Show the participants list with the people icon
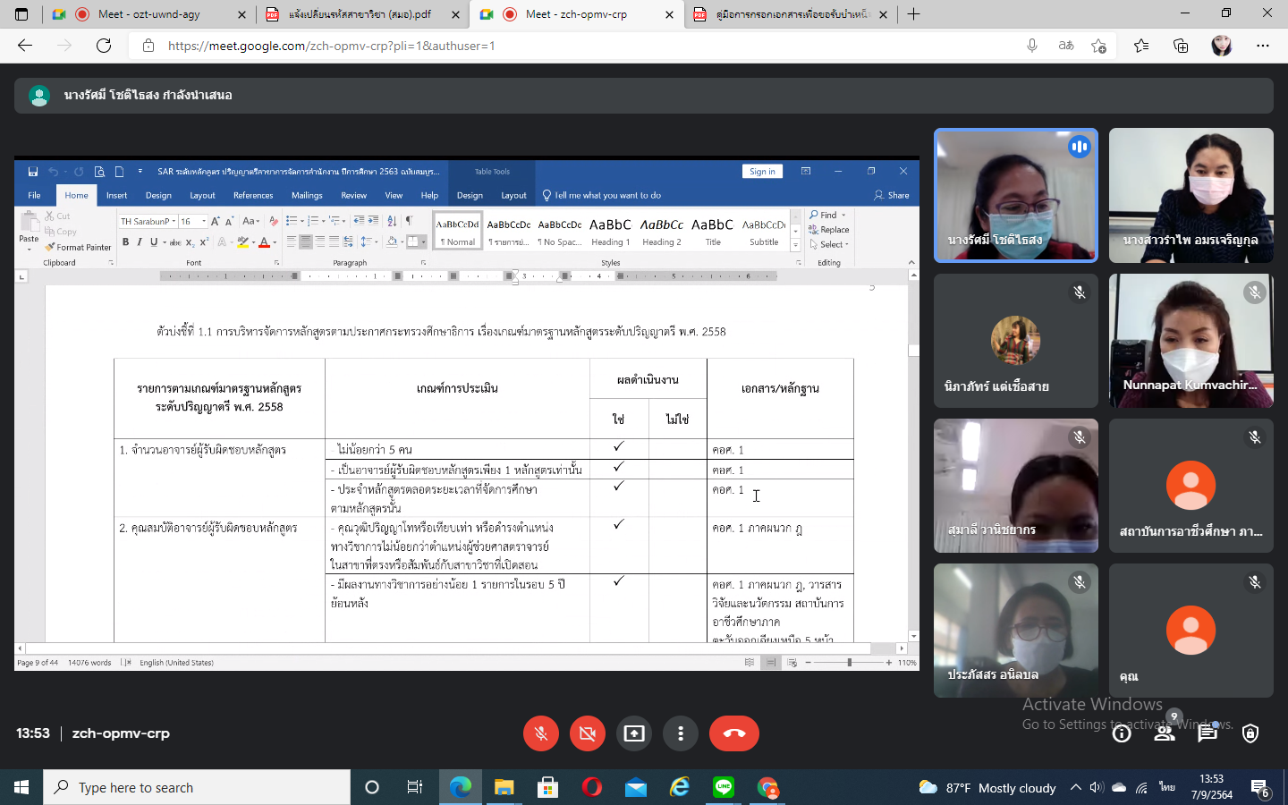This screenshot has width=1288, height=805. [x=1164, y=733]
